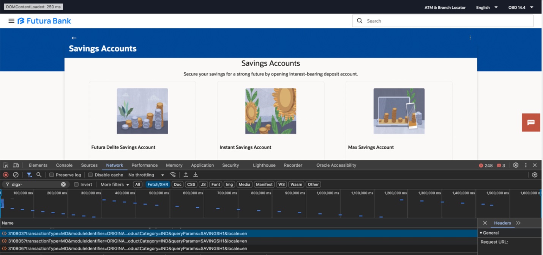Open the No throttling dropdown
The width and height of the screenshot is (543, 255).
coord(146,175)
